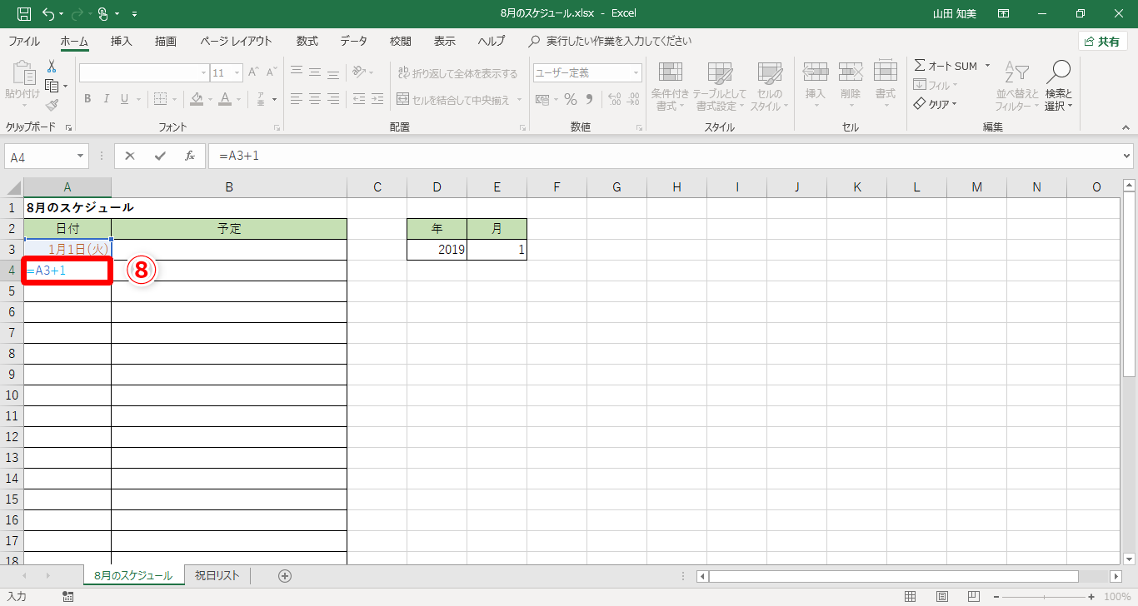Switch to Normal view in the status bar

point(911,596)
